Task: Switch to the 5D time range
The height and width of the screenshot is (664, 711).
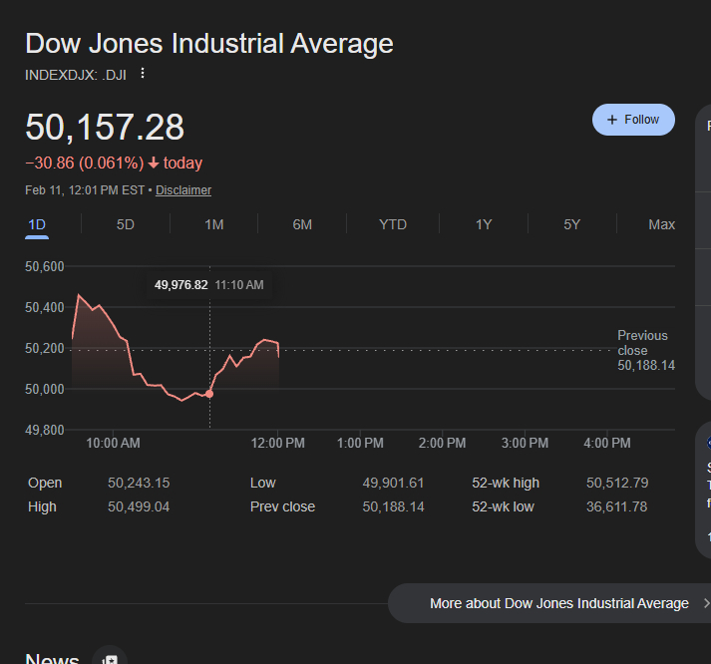Action: [x=125, y=224]
